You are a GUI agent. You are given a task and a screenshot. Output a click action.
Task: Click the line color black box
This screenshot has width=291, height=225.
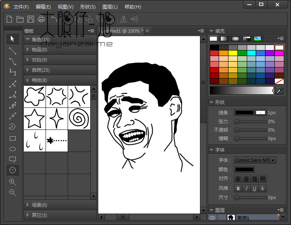[x=244, y=112]
